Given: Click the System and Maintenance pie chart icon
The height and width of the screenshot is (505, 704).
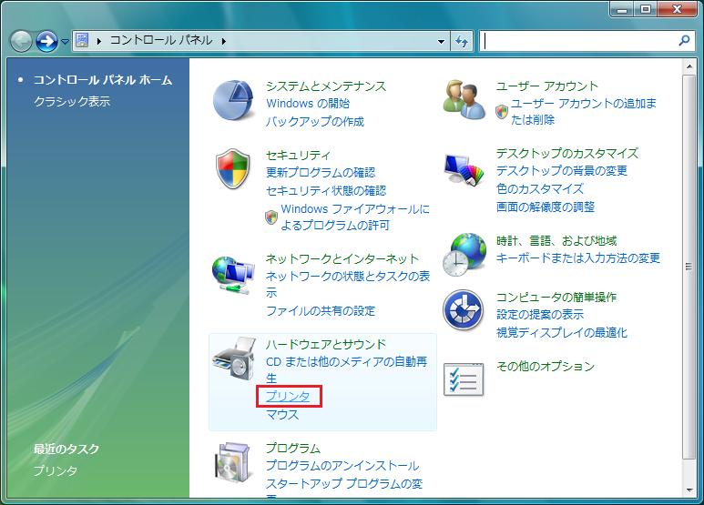Looking at the screenshot, I should 233,100.
